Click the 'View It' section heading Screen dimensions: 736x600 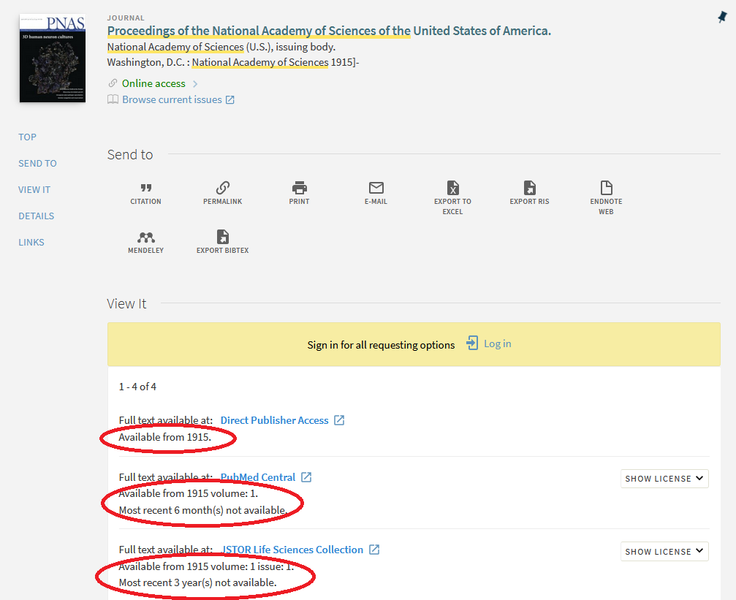click(126, 304)
